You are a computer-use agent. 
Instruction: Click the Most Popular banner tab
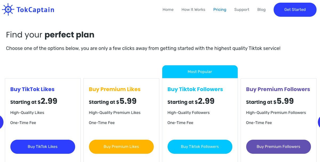point(200,72)
